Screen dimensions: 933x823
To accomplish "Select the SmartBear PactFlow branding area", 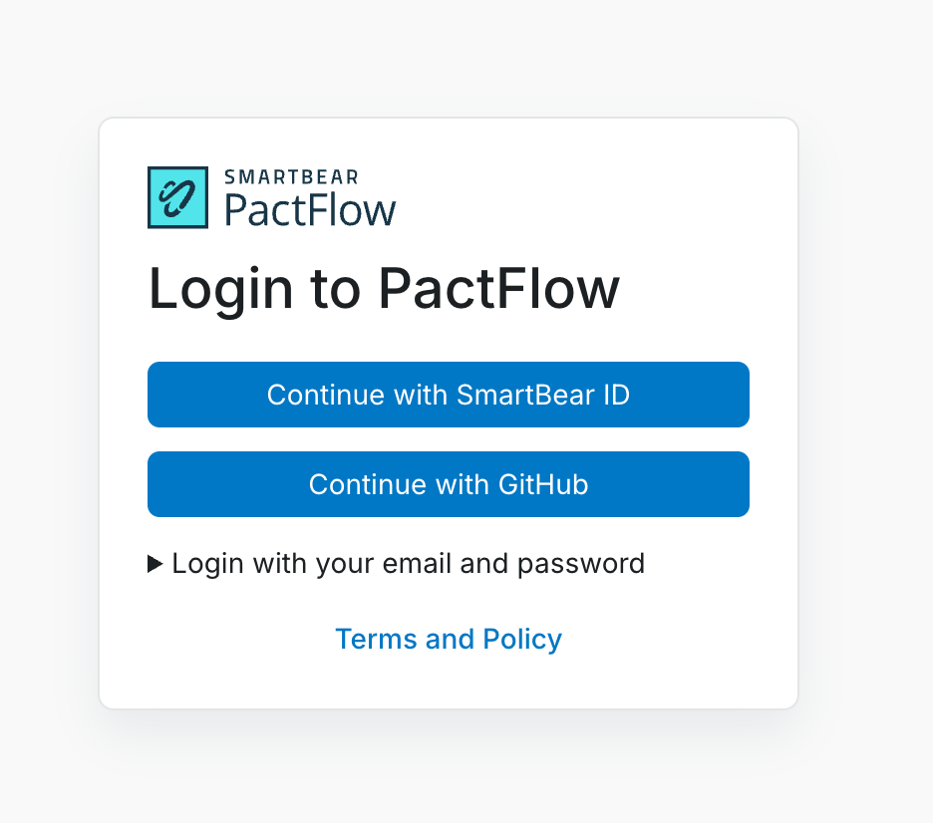I will 271,197.
